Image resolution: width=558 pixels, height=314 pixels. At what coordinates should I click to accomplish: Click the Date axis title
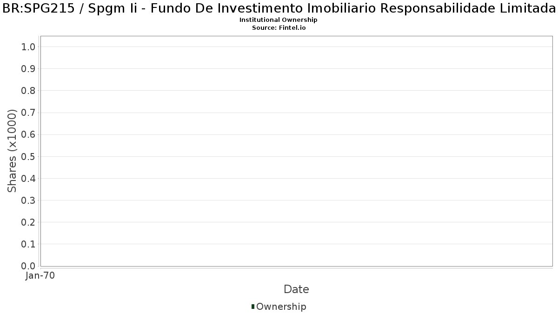pyautogui.click(x=296, y=289)
